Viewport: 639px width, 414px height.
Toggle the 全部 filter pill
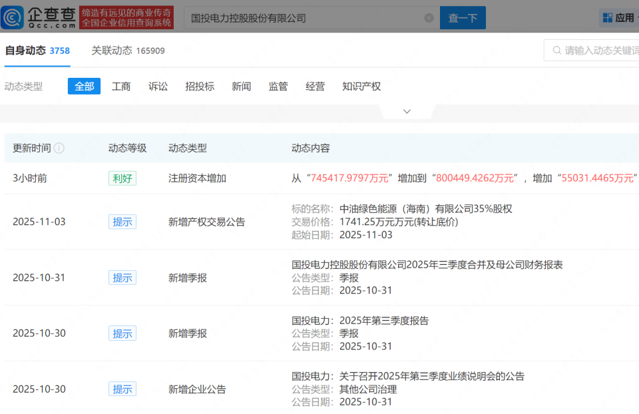coord(84,86)
